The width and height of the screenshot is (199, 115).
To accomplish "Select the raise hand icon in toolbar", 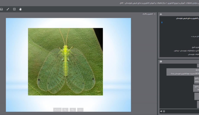I will [x=20, y=9].
